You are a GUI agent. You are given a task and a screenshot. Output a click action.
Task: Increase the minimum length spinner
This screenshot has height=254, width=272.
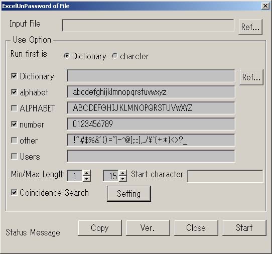point(86,173)
